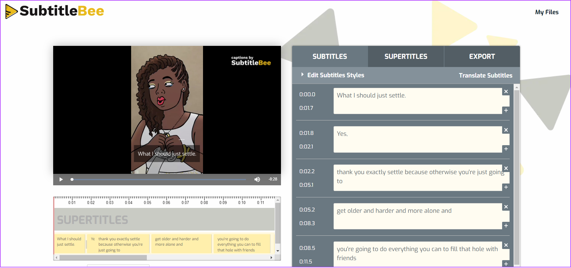This screenshot has height=268, width=571.
Task: Click the remaining time -0:28 display
Action: (x=273, y=179)
